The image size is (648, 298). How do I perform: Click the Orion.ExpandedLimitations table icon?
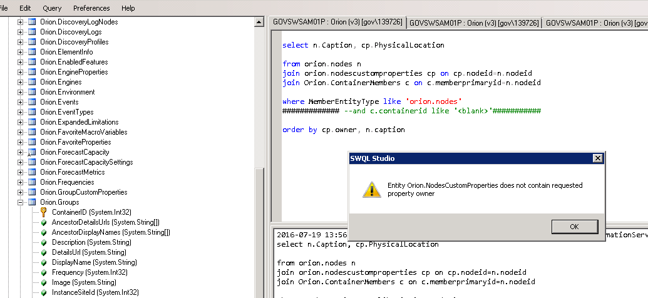pos(32,122)
